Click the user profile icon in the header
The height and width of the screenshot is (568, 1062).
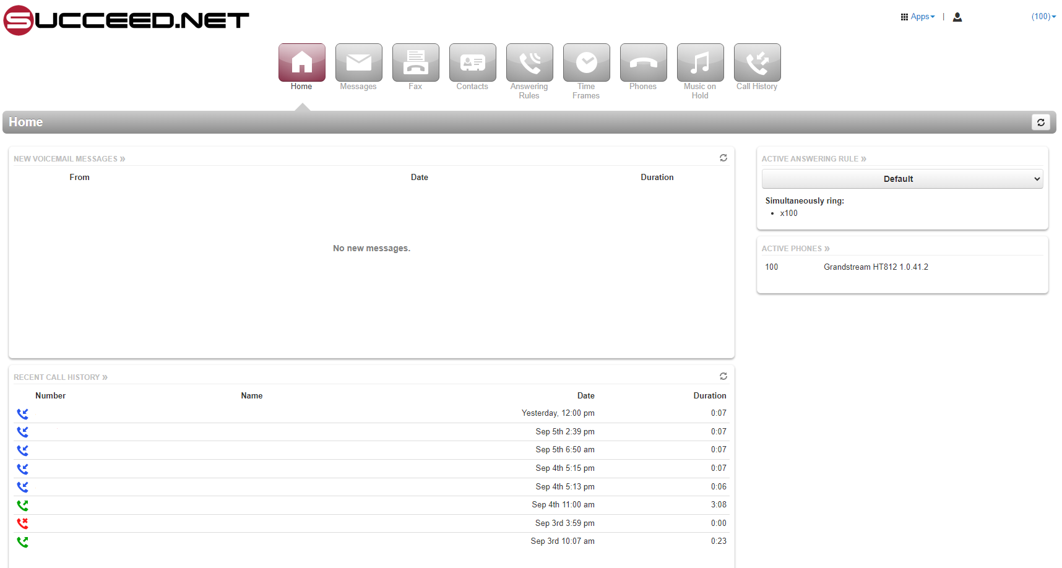[x=957, y=17]
